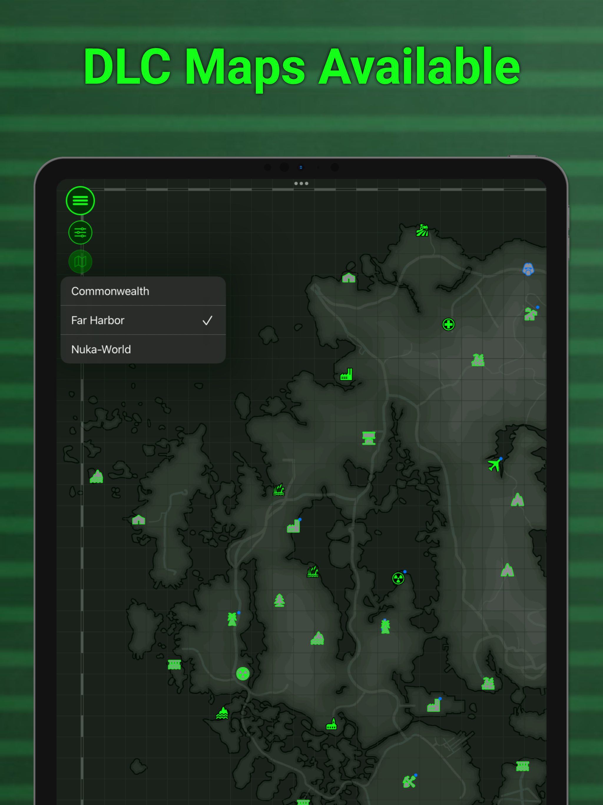
Task: Select the radio tower marker west of pine tree
Action: coord(232,619)
